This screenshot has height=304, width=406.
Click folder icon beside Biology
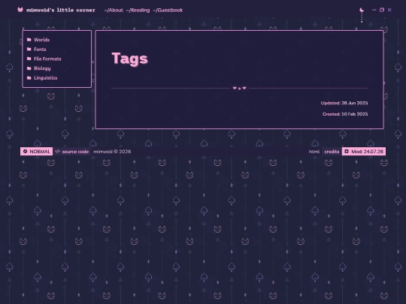click(29, 68)
